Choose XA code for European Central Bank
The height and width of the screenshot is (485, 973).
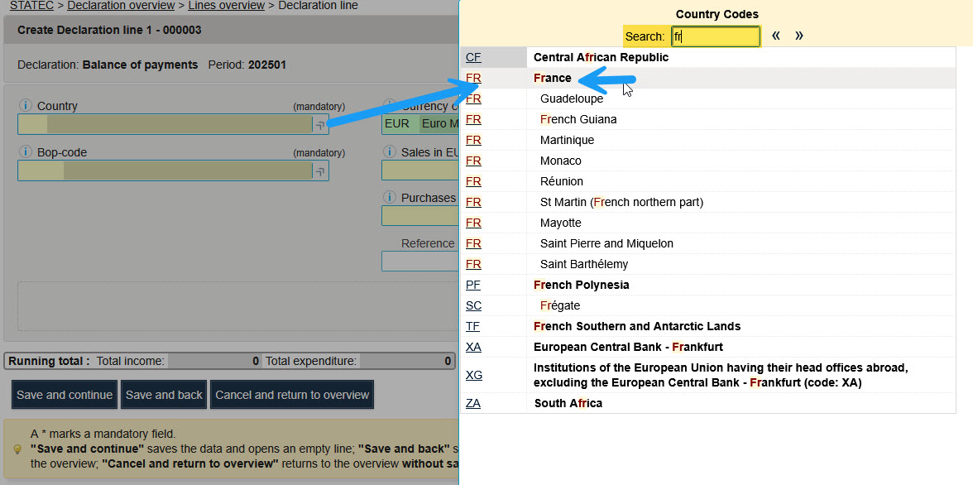[x=473, y=347]
